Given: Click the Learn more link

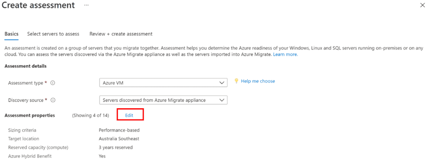Looking at the screenshot, I should coord(285,55).
